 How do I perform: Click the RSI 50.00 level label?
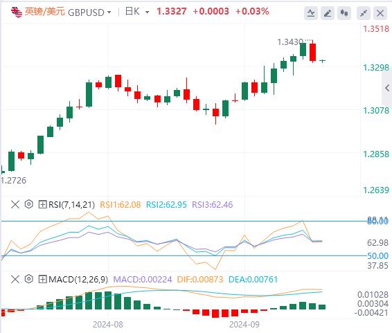[x=377, y=256]
